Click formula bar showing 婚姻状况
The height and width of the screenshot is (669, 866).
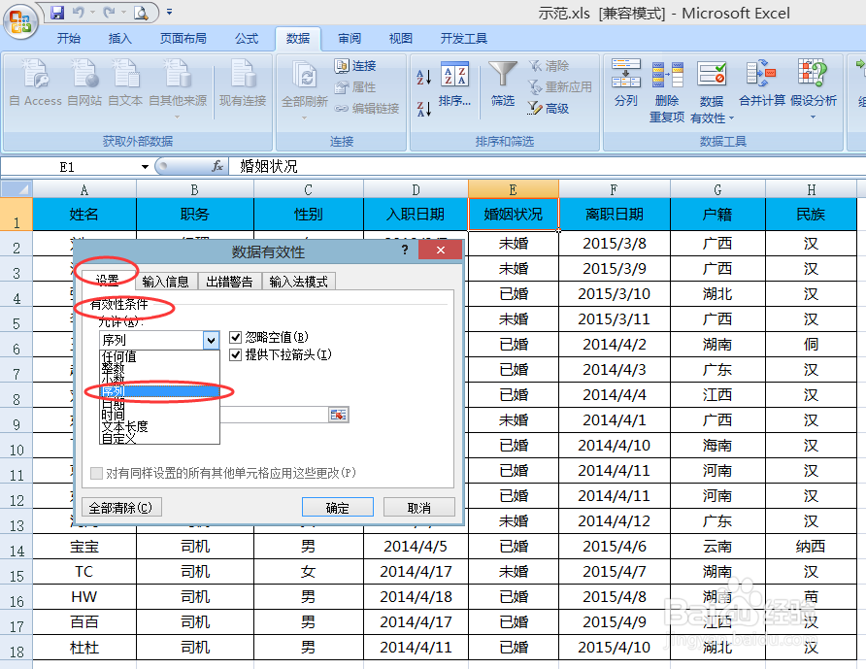(x=547, y=166)
